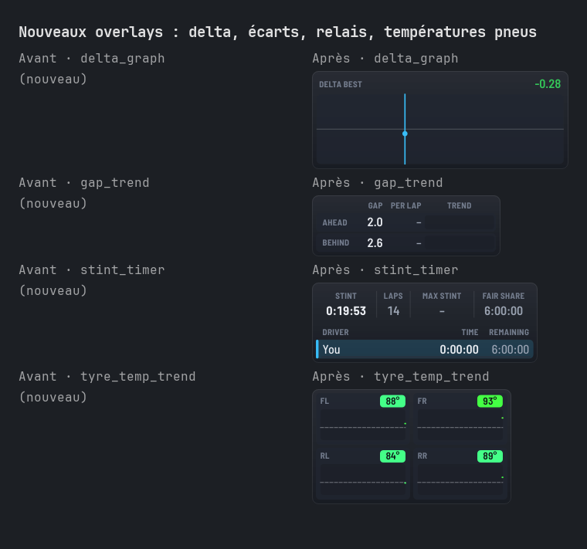
Task: Click the 'Après · stint_timer' label
Action: click(385, 269)
